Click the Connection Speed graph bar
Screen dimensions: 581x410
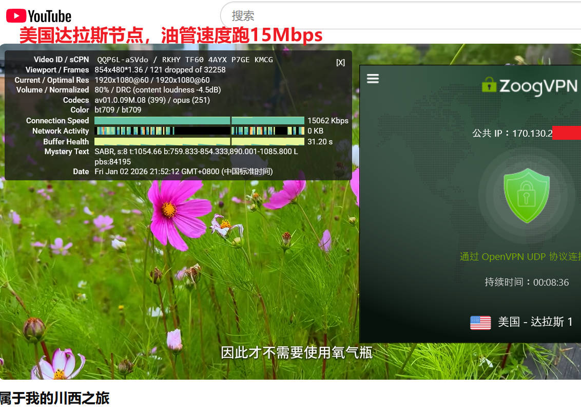pos(199,121)
